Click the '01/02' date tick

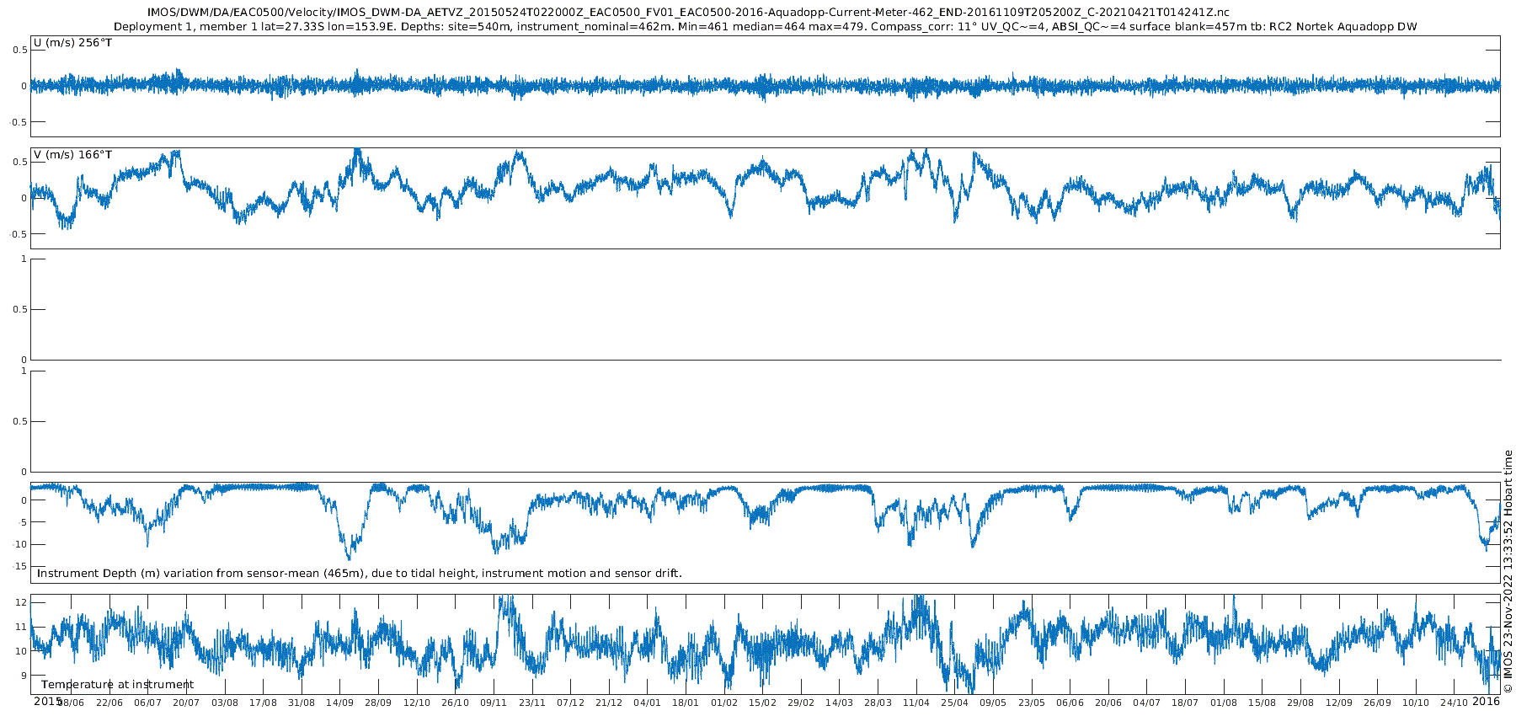click(724, 703)
